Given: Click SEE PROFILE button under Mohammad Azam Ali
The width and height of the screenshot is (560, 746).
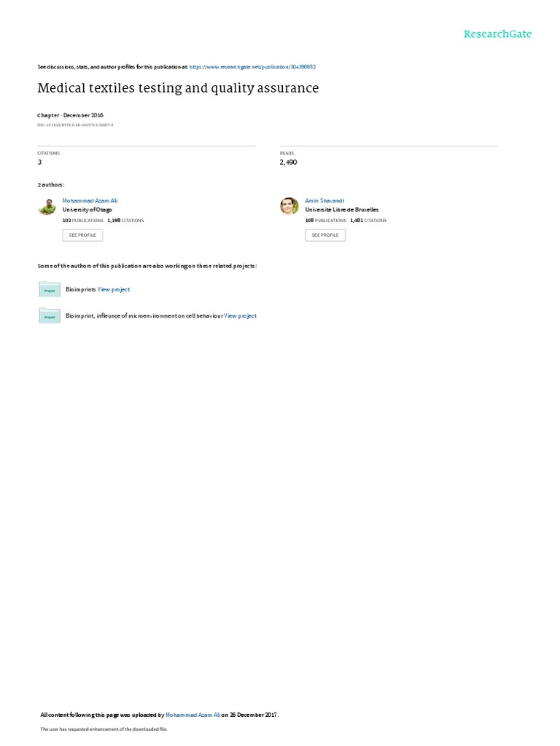Looking at the screenshot, I should tap(82, 235).
